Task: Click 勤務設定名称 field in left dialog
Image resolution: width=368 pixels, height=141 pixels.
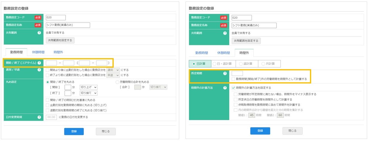Action: pyautogui.click(x=68, y=25)
